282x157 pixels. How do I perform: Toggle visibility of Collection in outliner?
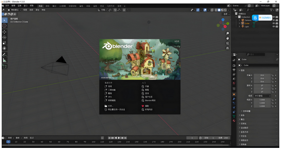coord(274,17)
